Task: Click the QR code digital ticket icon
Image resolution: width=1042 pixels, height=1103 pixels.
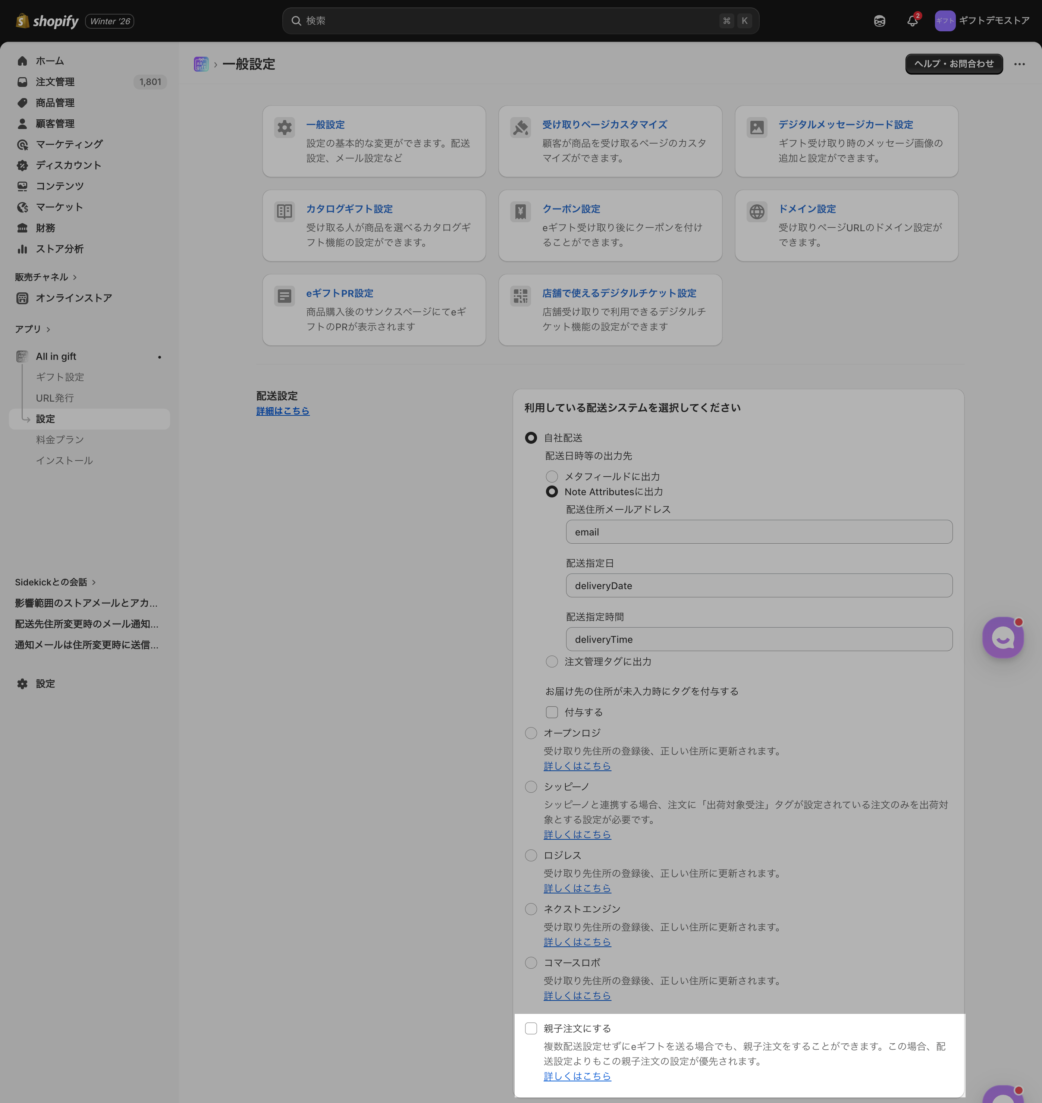Action: (x=521, y=296)
